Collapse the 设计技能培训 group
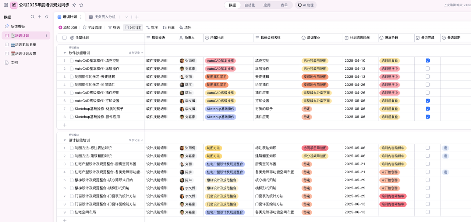 65,140
